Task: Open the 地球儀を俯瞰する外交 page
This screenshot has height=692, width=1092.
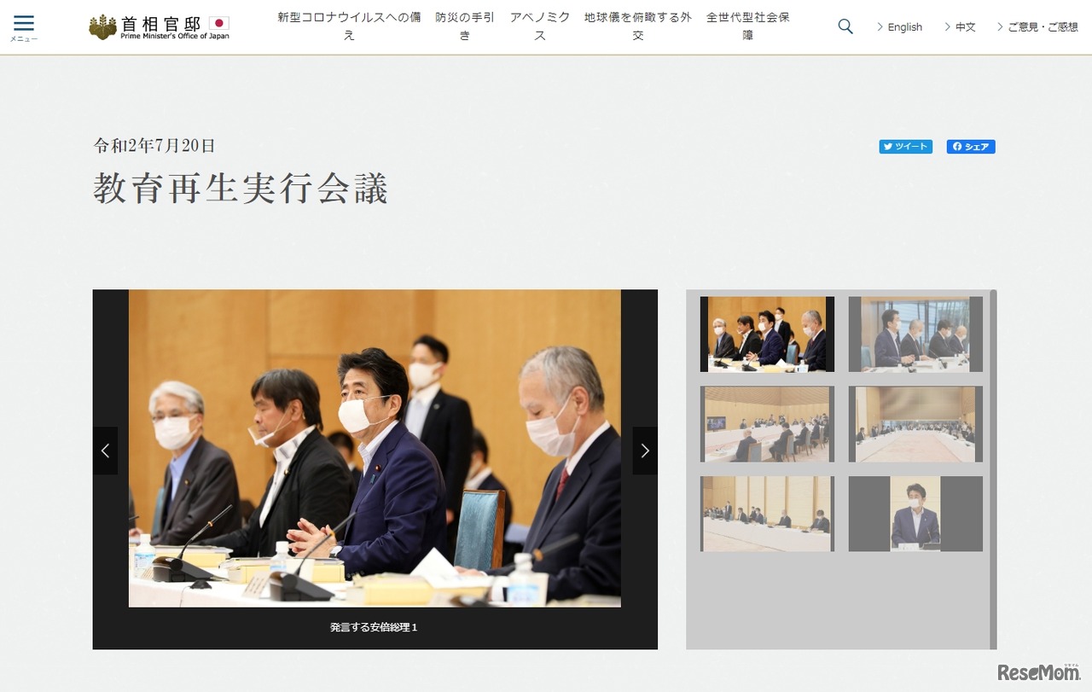Action: pos(637,26)
